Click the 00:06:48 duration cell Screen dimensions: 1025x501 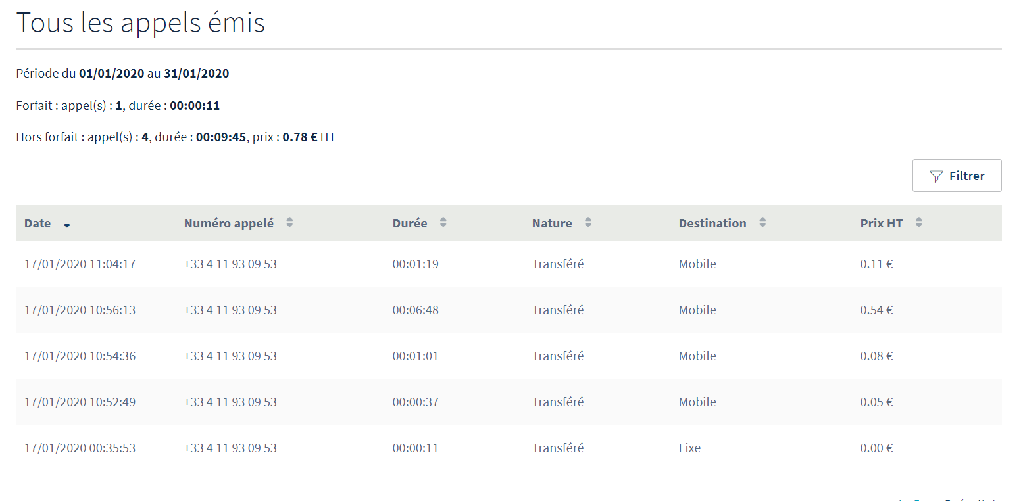415,310
